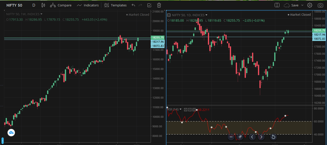Viewport: 327px width, 145px height.
Task: Click the 40.0000 level on RSI axis
Action: click(319, 134)
